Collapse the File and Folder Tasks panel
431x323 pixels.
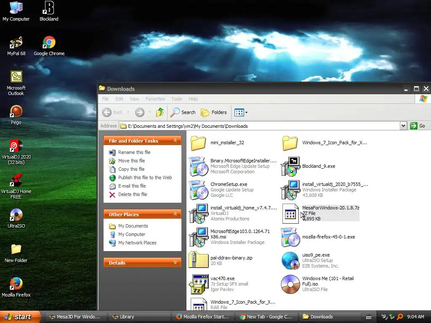pyautogui.click(x=176, y=140)
